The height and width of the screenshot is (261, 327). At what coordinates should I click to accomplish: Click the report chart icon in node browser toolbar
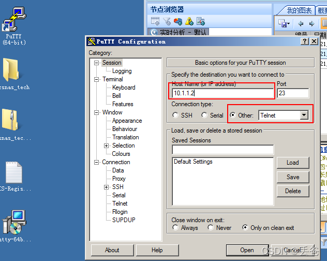pyautogui.click(x=201, y=21)
